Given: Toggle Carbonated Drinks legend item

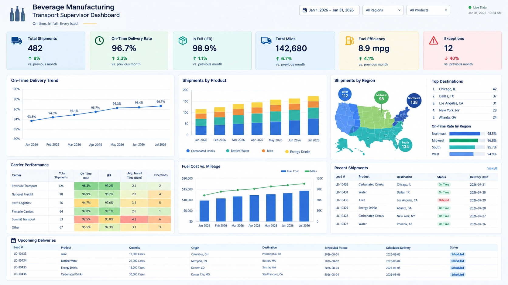Looking at the screenshot, I should (201, 151).
